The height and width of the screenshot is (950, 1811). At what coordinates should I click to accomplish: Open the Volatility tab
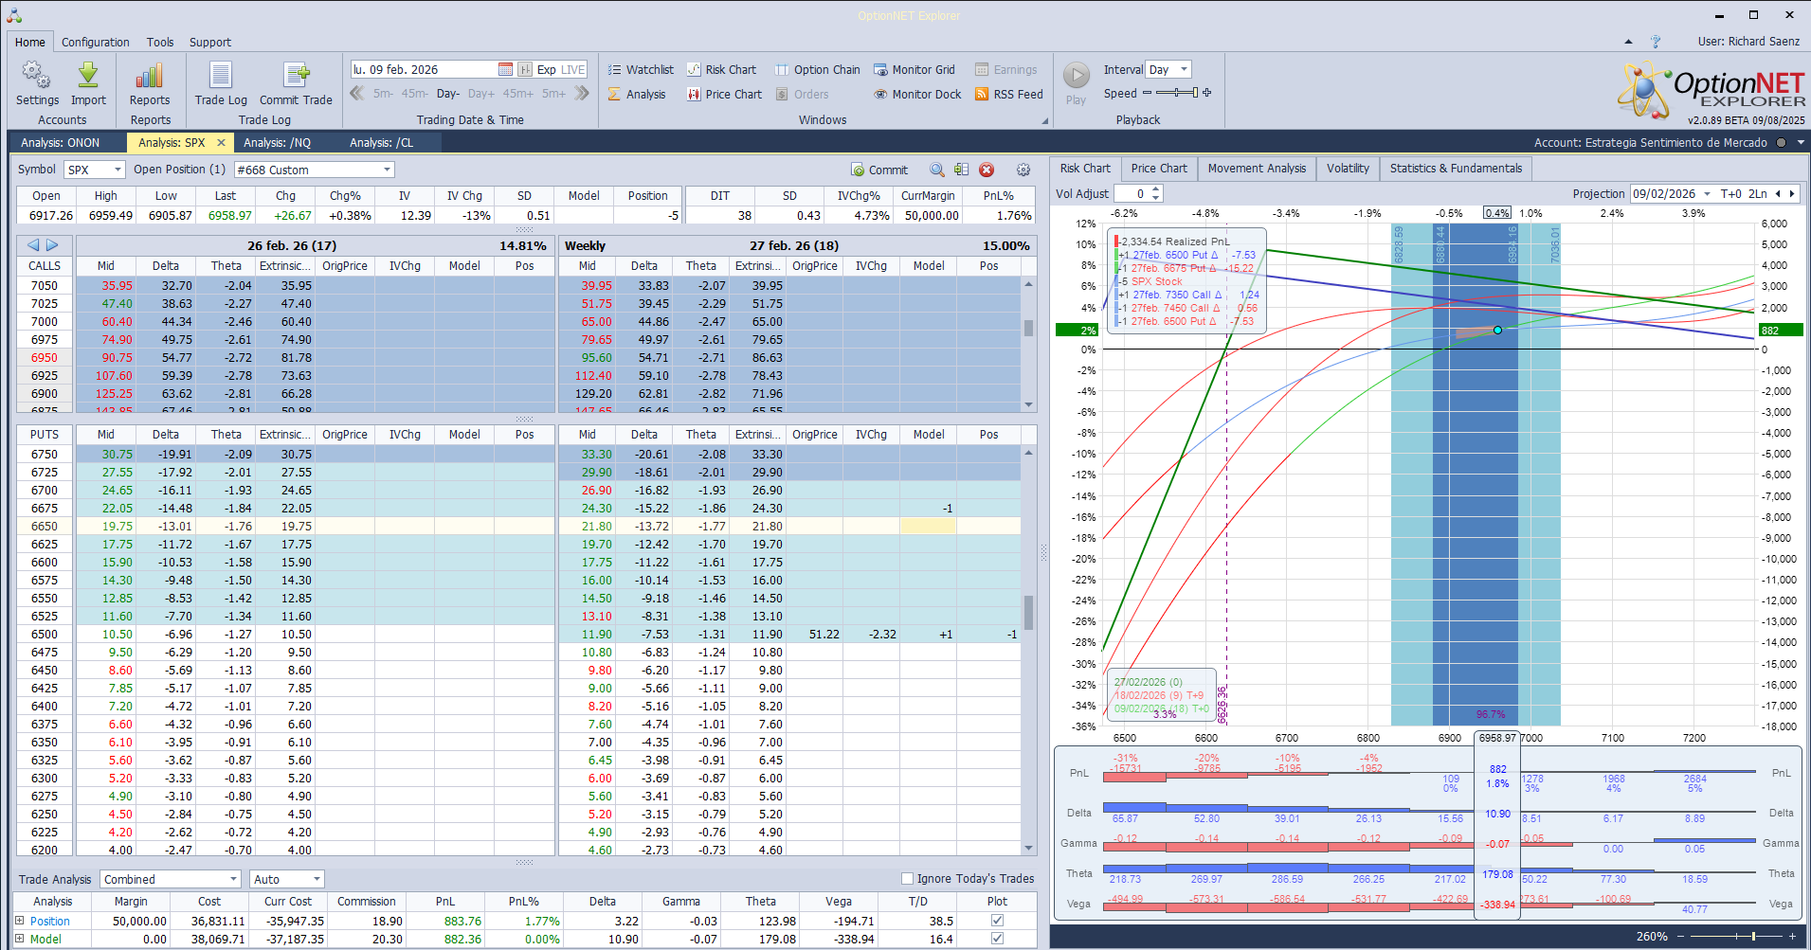1348,169
